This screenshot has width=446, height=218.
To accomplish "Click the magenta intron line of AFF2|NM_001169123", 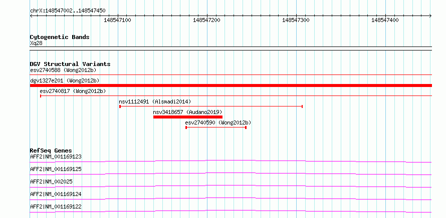I will (x=231, y=161).
